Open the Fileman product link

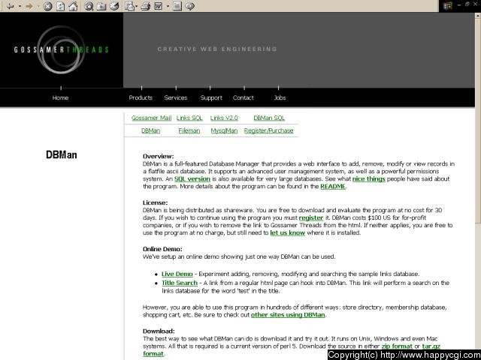pos(189,130)
